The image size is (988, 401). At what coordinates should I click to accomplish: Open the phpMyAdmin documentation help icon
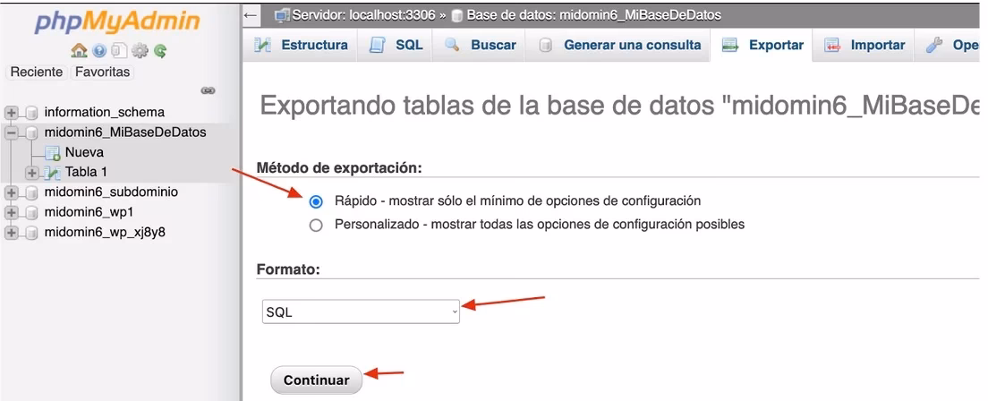point(99,50)
